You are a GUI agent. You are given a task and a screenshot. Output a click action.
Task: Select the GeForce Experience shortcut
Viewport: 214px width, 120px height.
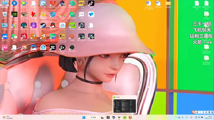14,16
